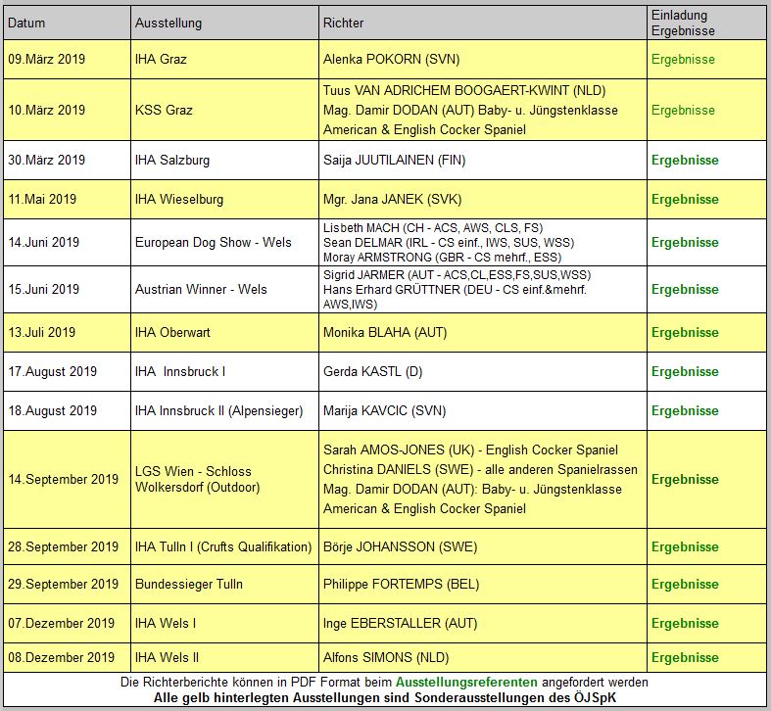
Task: Click the Datum column header
Action: [x=27, y=23]
